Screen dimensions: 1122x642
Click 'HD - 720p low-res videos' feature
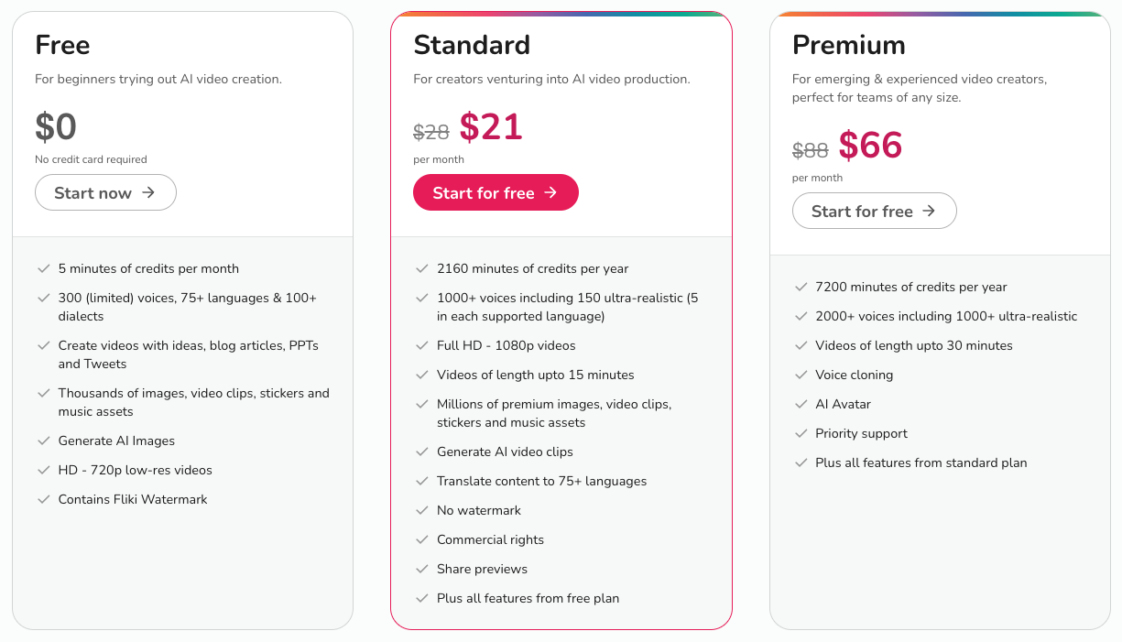click(135, 470)
